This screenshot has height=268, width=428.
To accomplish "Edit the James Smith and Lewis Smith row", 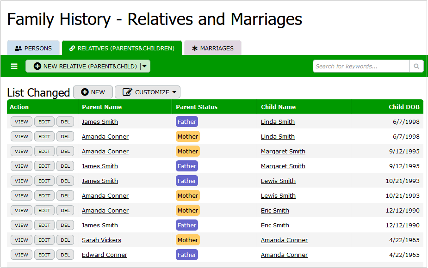I will pos(44,181).
